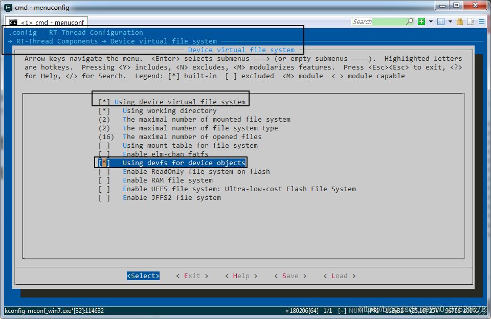Click the '1/1' status bar entry
491x319 pixels.
pyautogui.click(x=327, y=311)
